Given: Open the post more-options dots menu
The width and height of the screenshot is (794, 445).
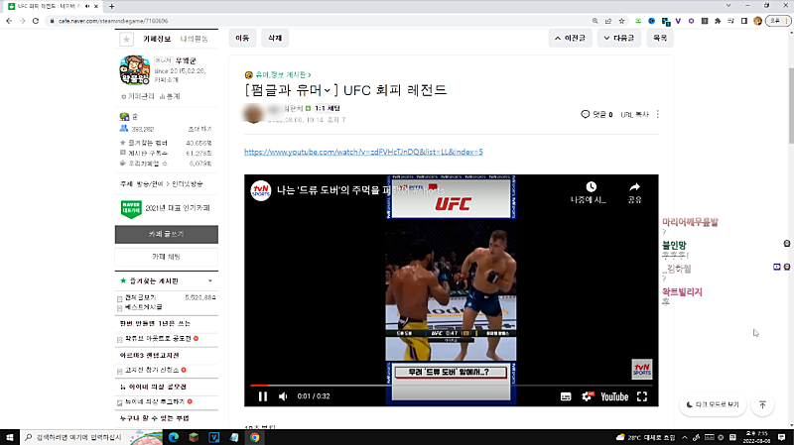Looking at the screenshot, I should click(658, 114).
